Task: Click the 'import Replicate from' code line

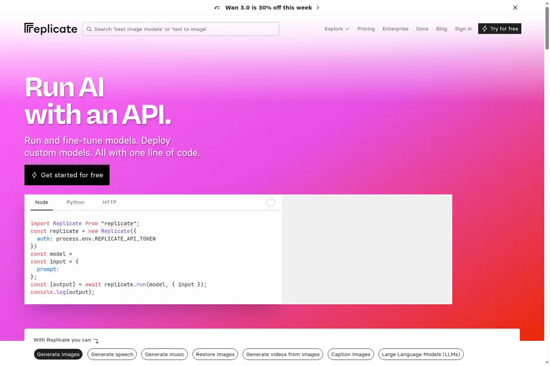Action: (x=85, y=224)
